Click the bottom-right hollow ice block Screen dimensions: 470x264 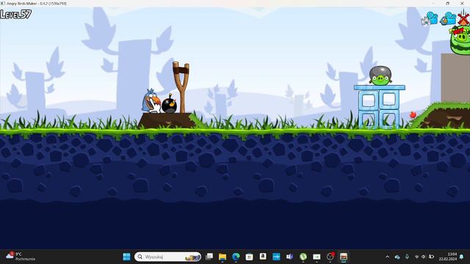388,120
